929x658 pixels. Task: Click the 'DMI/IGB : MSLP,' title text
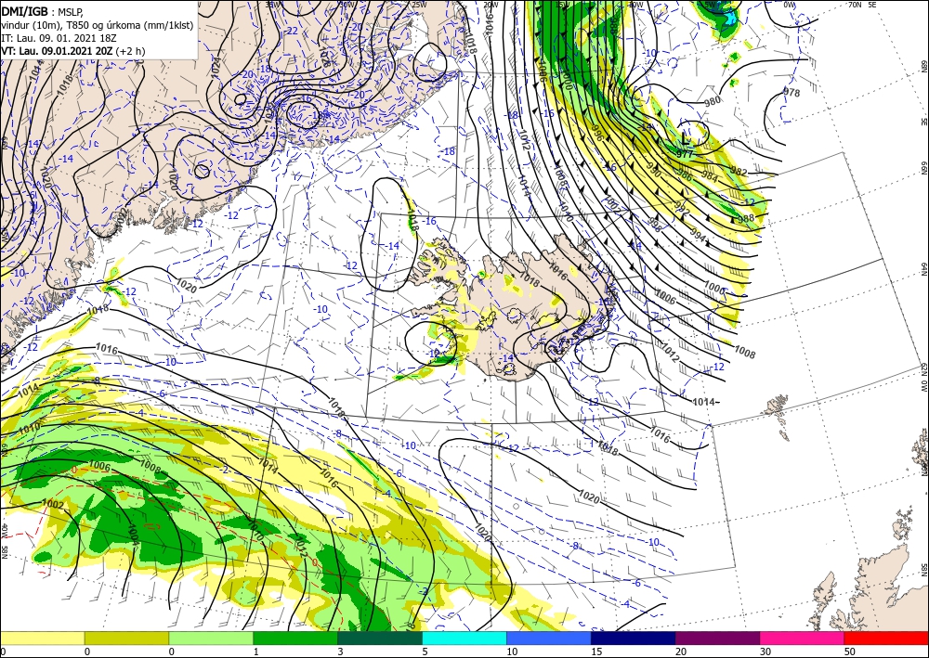coord(42,10)
